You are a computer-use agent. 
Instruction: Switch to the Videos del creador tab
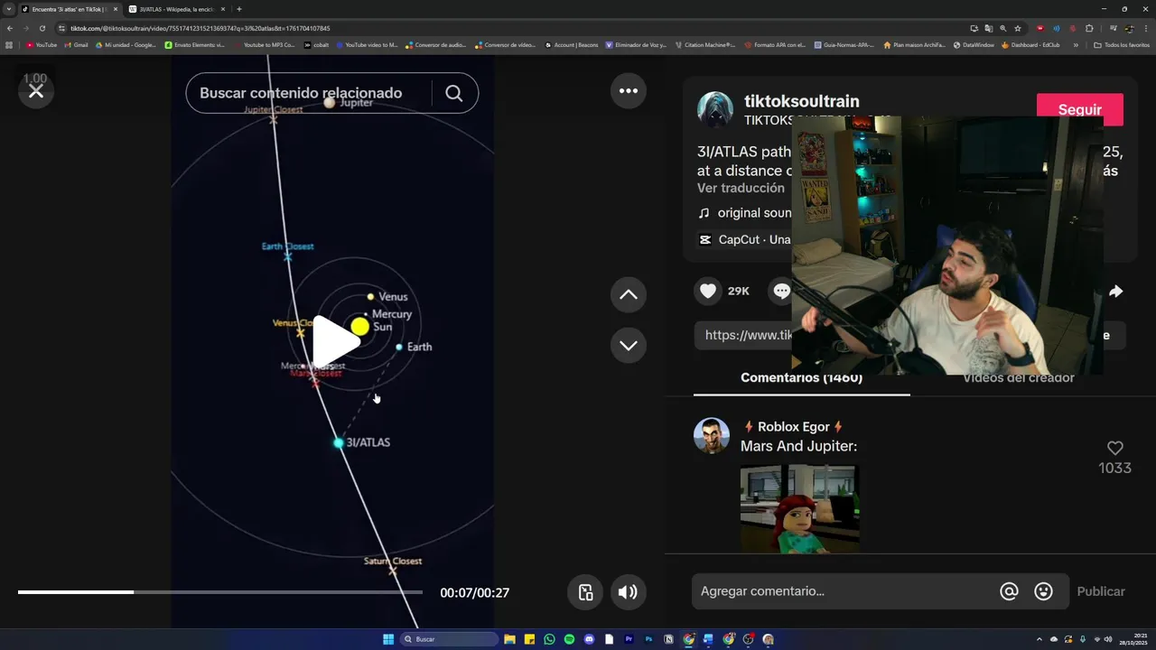(1019, 378)
